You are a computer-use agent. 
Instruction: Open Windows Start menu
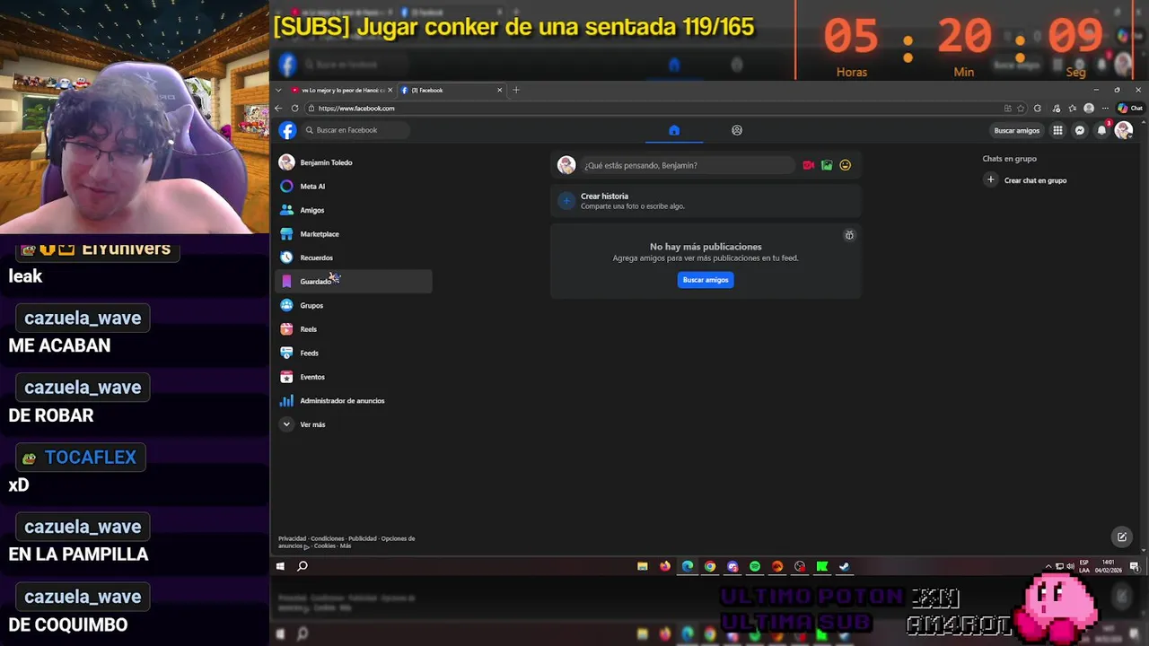(280, 566)
